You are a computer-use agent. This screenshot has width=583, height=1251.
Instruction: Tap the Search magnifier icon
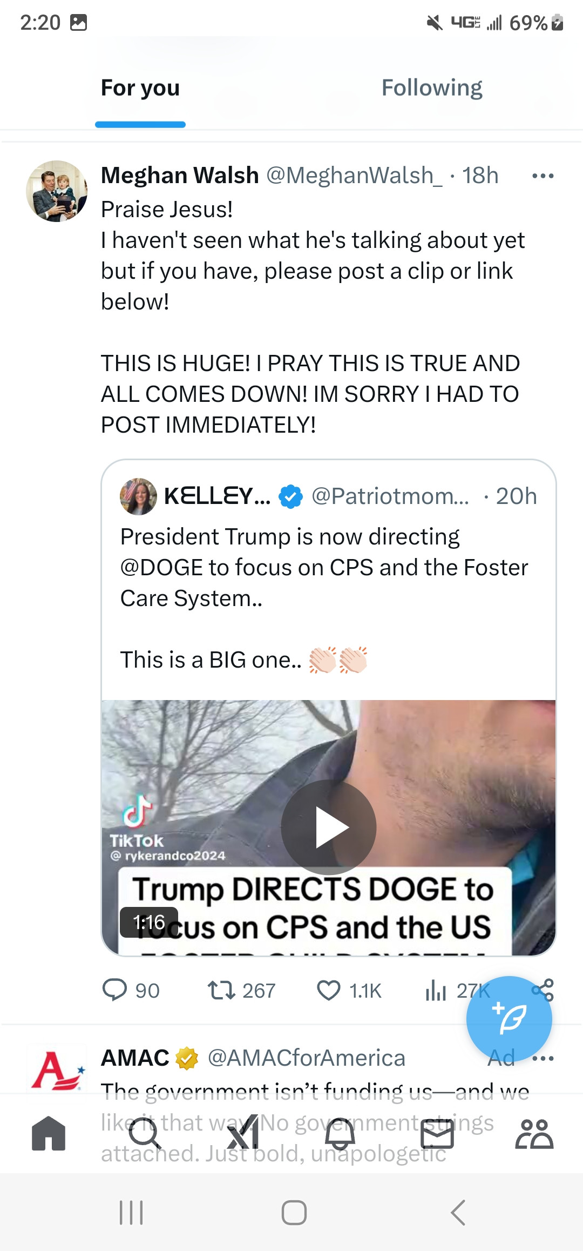[x=145, y=1133]
